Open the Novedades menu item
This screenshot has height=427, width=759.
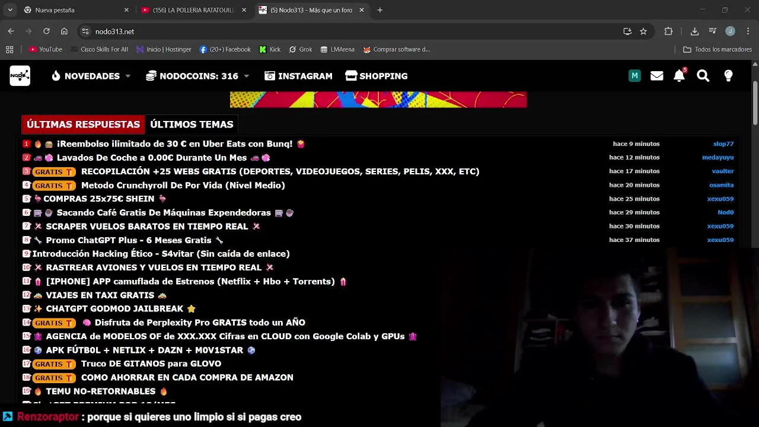[85, 76]
